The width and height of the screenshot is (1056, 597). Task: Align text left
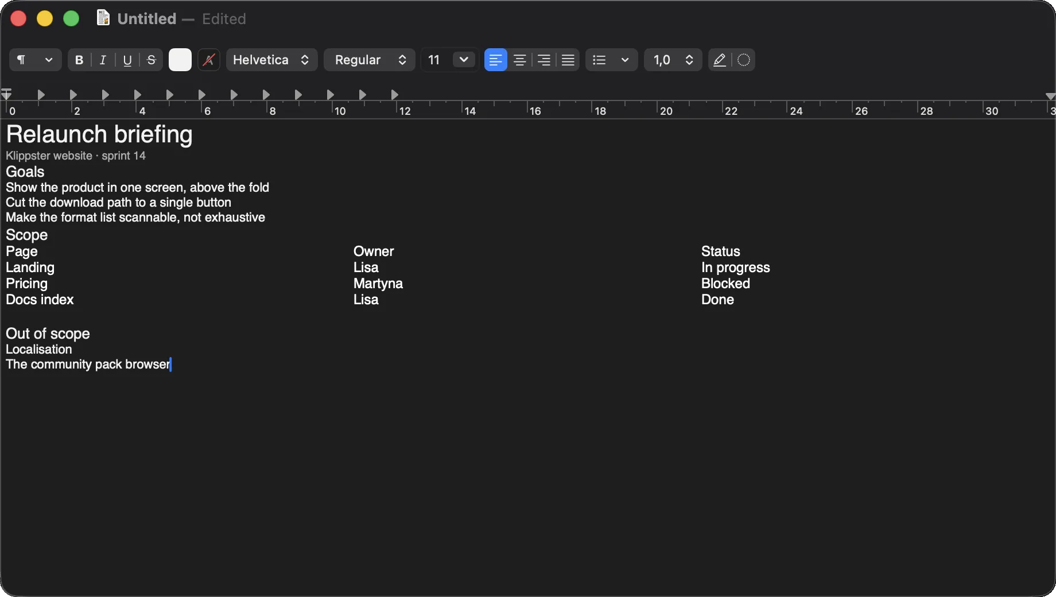[x=496, y=60]
